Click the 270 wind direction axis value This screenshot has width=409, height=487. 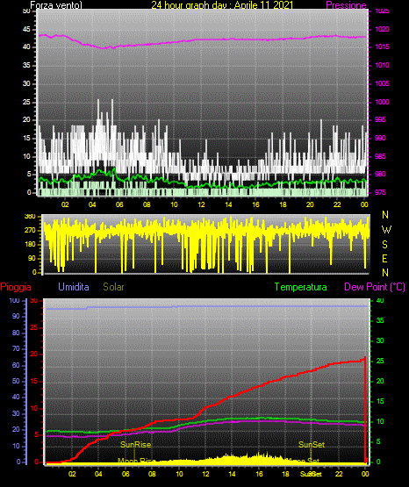[30, 231]
